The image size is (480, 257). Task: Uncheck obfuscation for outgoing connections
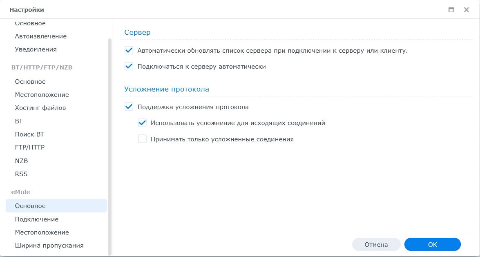[x=142, y=123]
